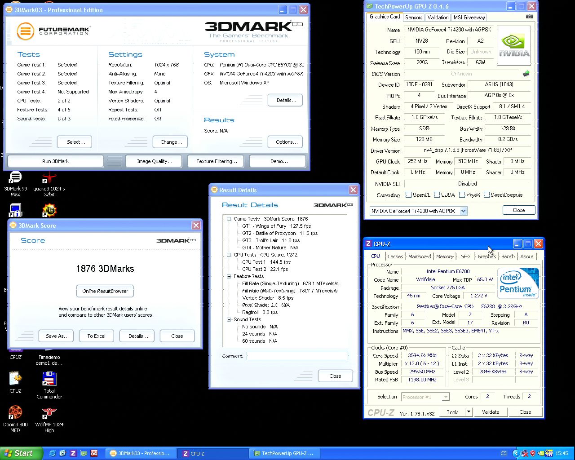Click the Futuremark logo in the 3DMark03 window
This screenshot has height=460, width=575.
tap(53, 31)
